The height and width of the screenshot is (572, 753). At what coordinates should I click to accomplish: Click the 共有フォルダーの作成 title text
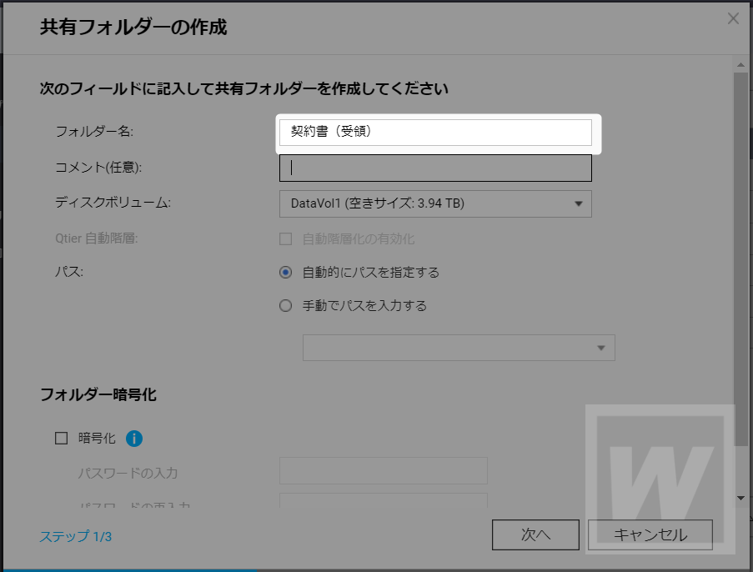133,28
